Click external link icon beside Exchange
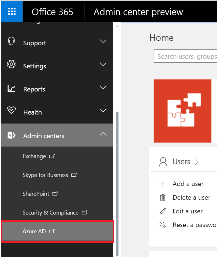 click(x=52, y=156)
